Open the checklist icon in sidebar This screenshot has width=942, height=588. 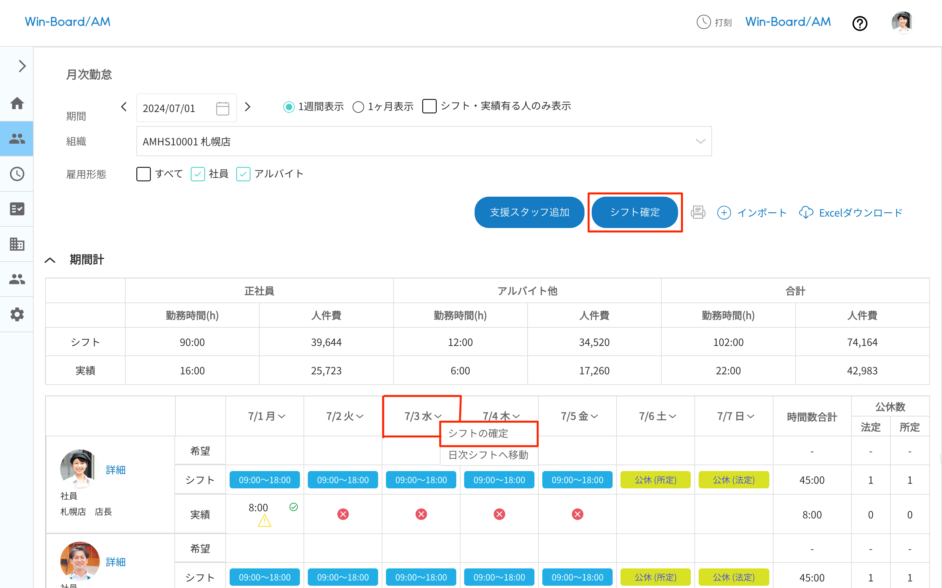(17, 209)
